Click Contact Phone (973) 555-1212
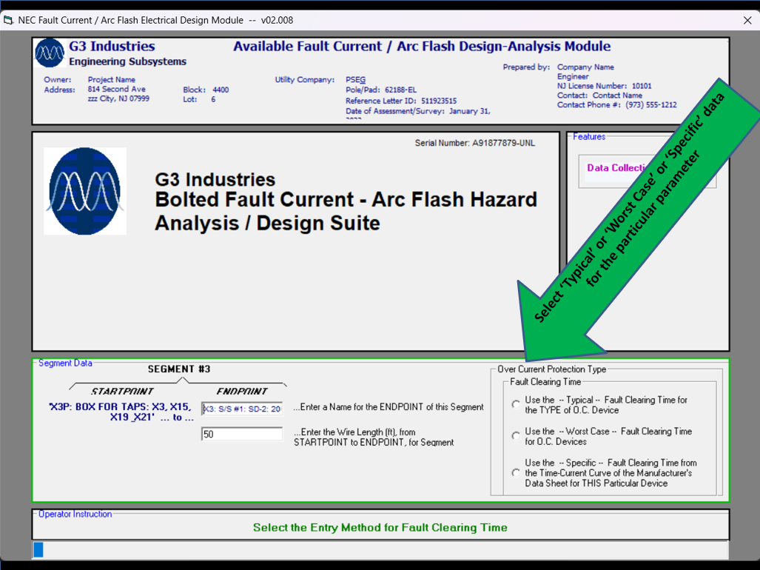 (616, 104)
